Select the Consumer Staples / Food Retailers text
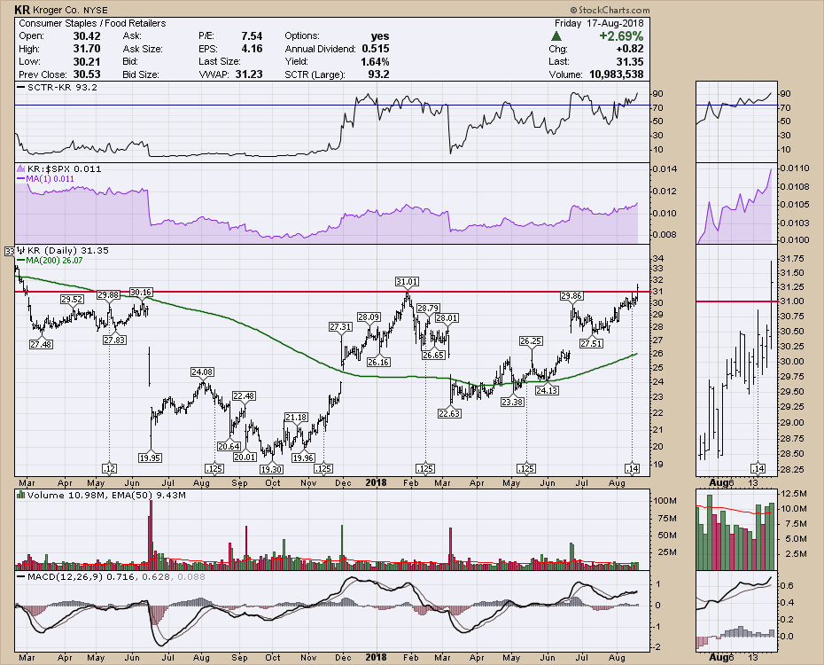824x665 pixels. tap(92, 23)
